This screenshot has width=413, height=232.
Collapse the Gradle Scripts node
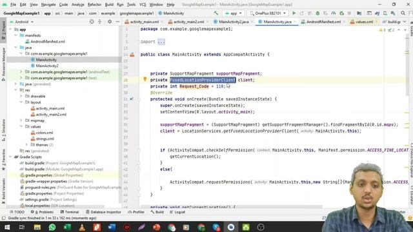pos(10,157)
